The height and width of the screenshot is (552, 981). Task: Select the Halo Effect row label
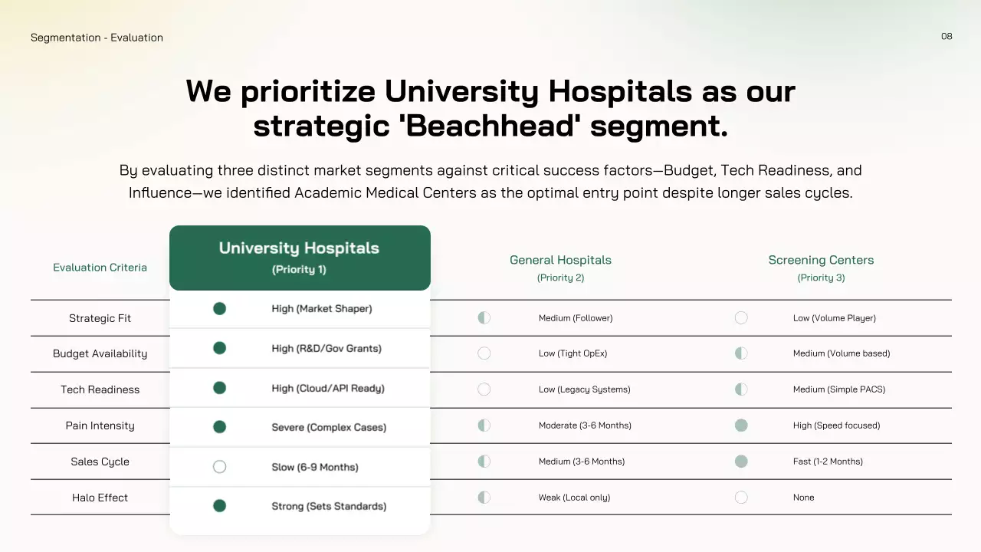tap(100, 498)
